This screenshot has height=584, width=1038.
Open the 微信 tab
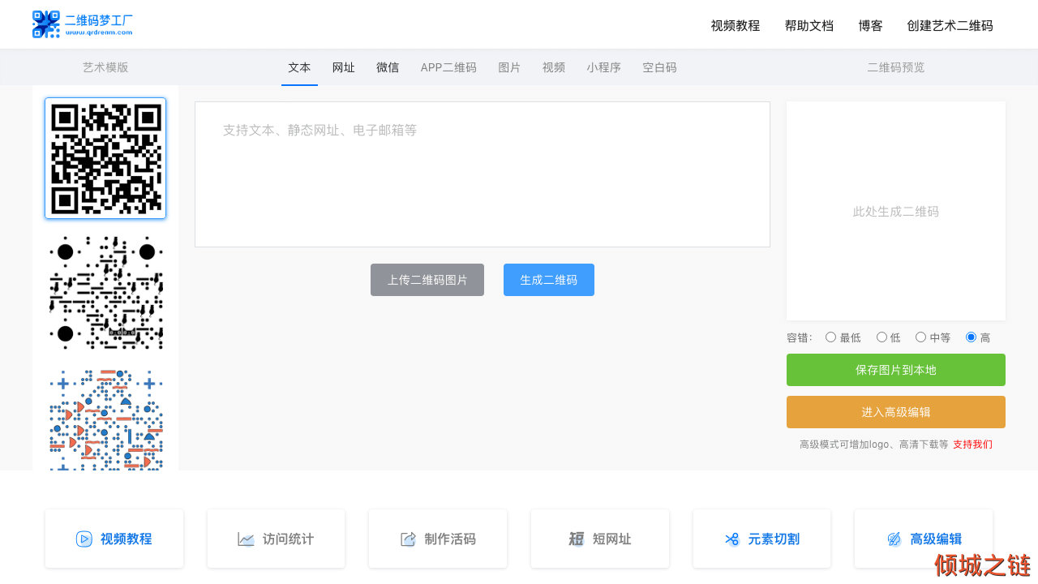(x=388, y=67)
